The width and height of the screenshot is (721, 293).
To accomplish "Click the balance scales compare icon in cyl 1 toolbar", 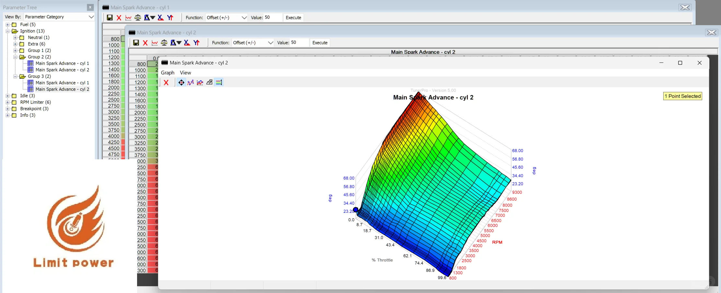I will click(138, 17).
